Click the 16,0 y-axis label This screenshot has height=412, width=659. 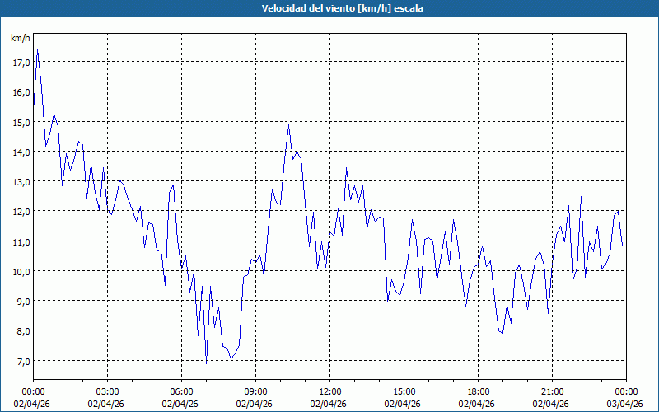(x=21, y=91)
